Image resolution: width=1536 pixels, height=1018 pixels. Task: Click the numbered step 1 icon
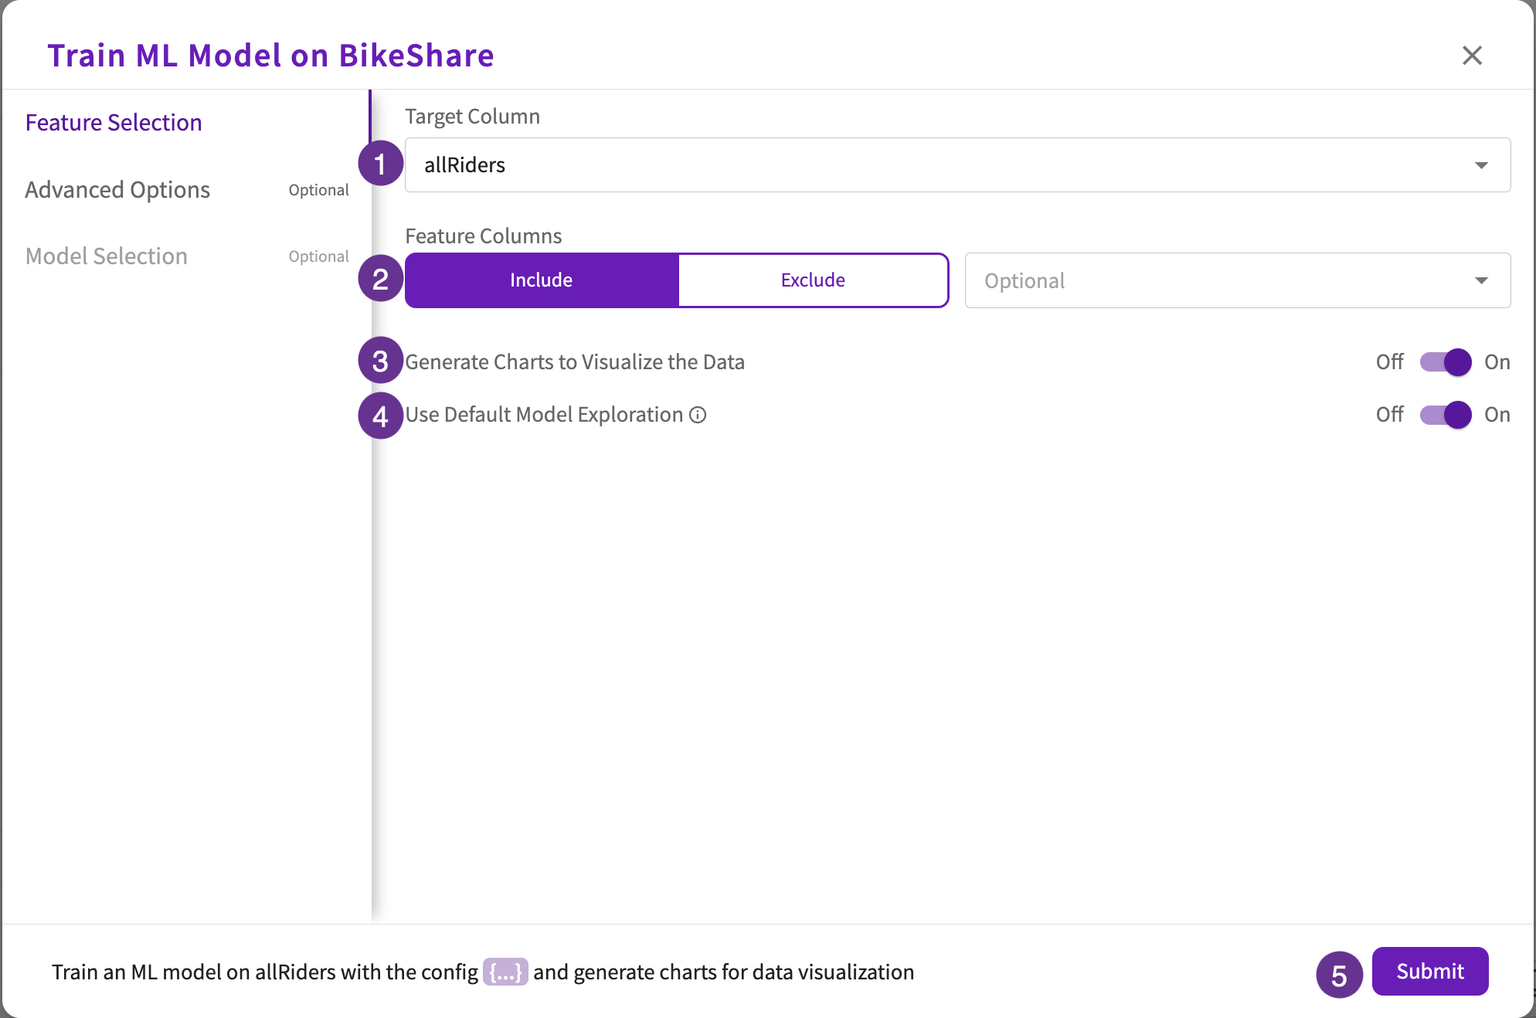pos(381,164)
